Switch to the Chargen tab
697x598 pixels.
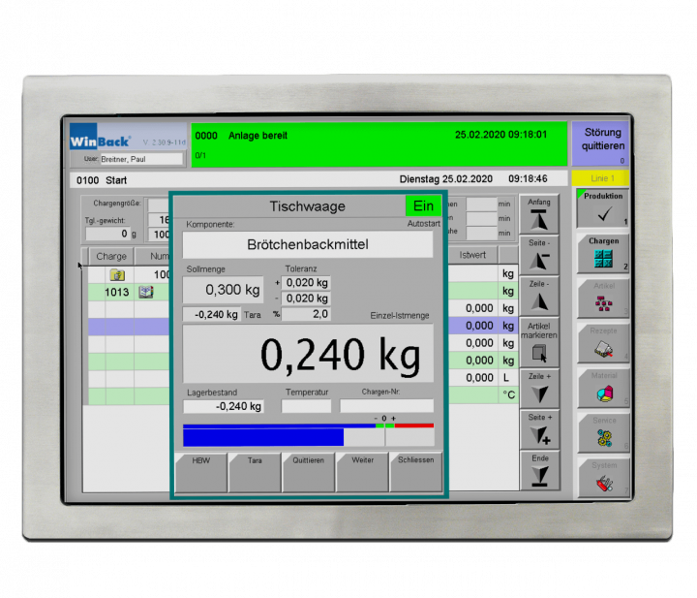point(603,254)
